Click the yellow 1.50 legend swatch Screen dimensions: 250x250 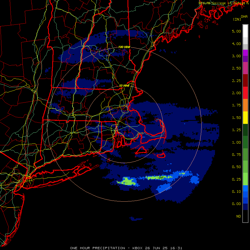[245, 117]
